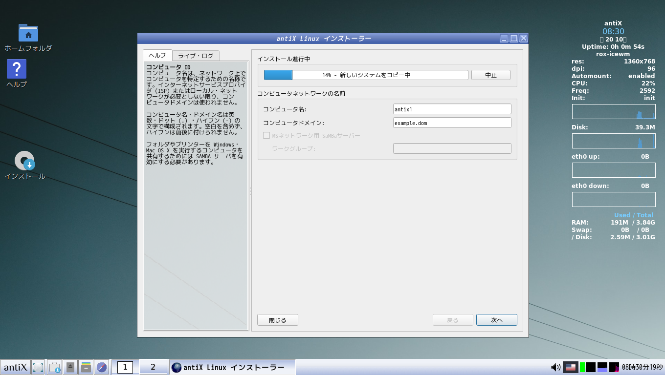Minimize the installer window
Screen dimensions: 665x375
pyautogui.click(x=504, y=38)
